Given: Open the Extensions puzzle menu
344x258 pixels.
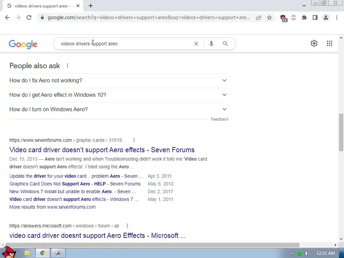Looking at the screenshot, I should [304, 17].
